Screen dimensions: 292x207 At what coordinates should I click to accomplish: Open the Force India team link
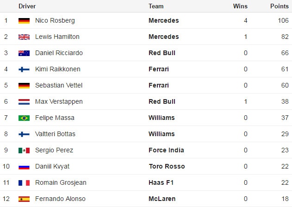pyautogui.click(x=166, y=151)
